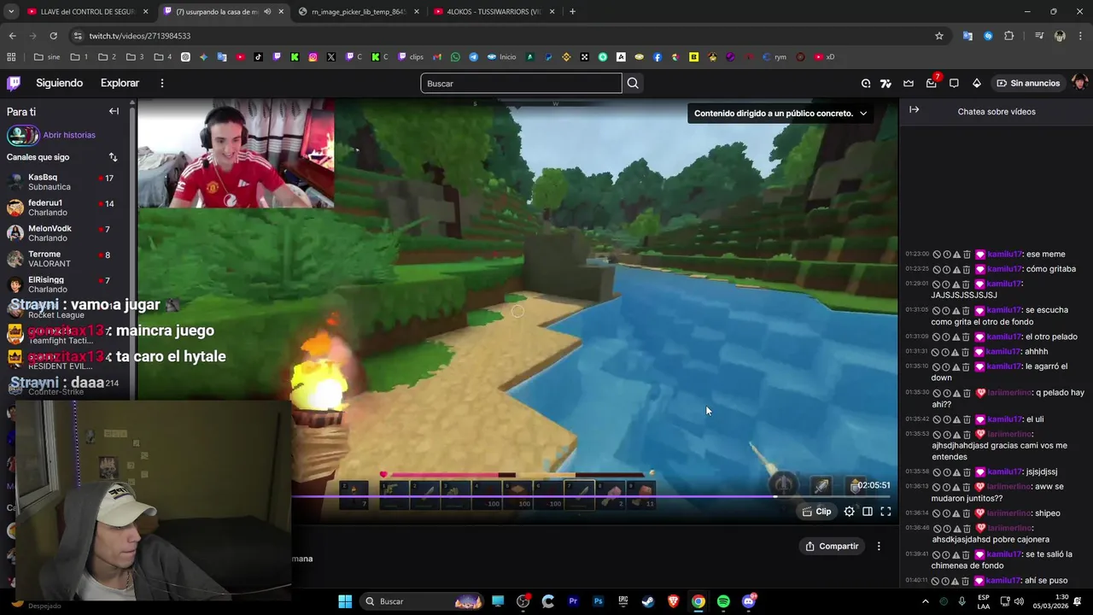Image resolution: width=1093 pixels, height=615 pixels.
Task: Open the Chrome extensions puzzle icon
Action: pos(1009,36)
